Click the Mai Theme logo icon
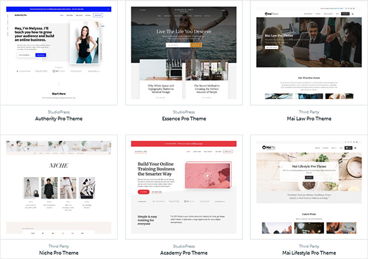Screen dimensions: 368x259 coord(266,14)
